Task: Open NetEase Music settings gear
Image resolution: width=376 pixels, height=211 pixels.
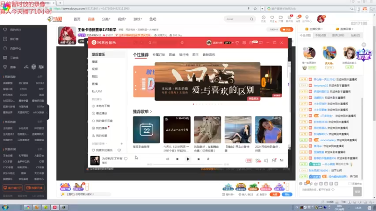Action: click(244, 43)
